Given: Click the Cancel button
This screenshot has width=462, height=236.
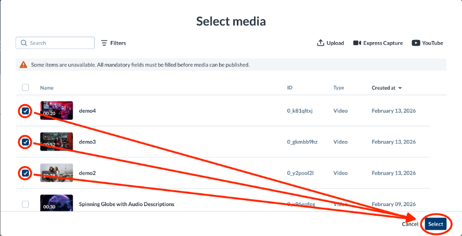Looking at the screenshot, I should (x=410, y=224).
